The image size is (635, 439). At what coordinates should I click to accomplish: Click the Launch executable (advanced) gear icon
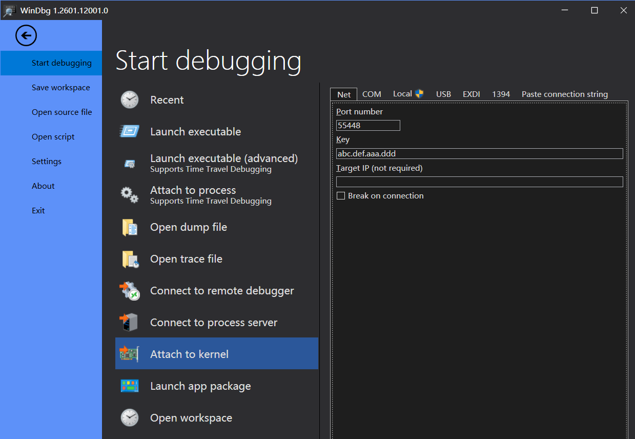pyautogui.click(x=130, y=164)
